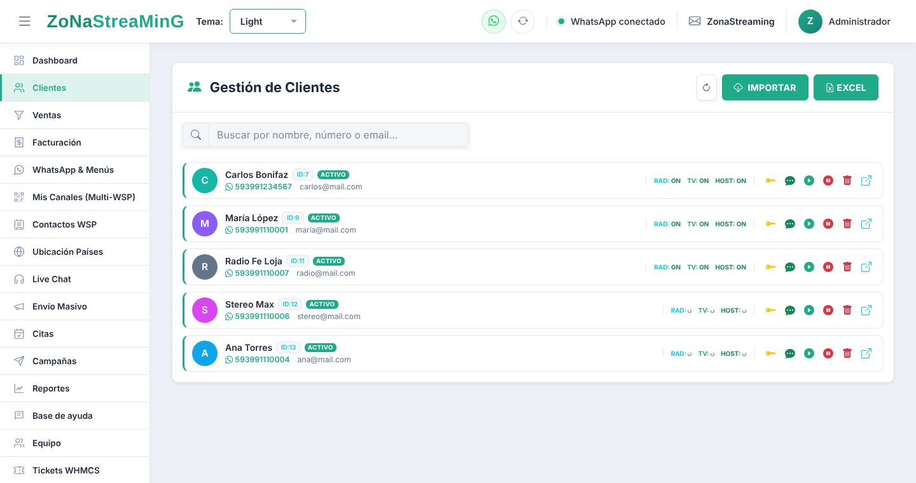Open Facturación in the sidebar
The image size is (916, 483).
click(x=75, y=142)
